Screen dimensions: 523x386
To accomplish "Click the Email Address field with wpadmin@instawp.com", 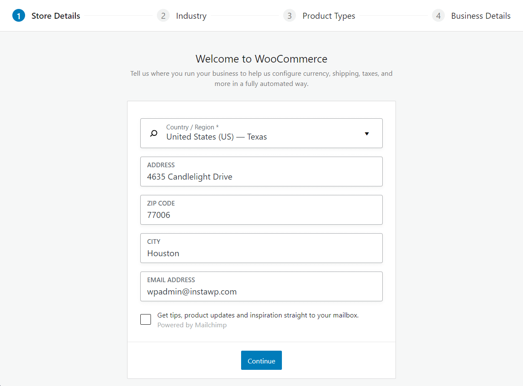I will (x=261, y=286).
